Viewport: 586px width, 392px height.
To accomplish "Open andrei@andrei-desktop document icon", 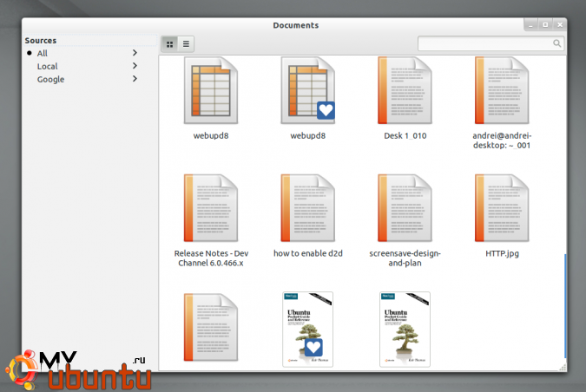I will (x=502, y=90).
